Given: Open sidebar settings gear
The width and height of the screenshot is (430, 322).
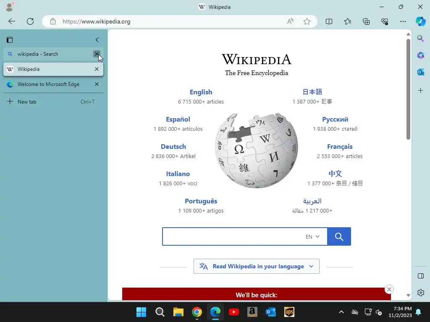Looking at the screenshot, I should (420, 293).
